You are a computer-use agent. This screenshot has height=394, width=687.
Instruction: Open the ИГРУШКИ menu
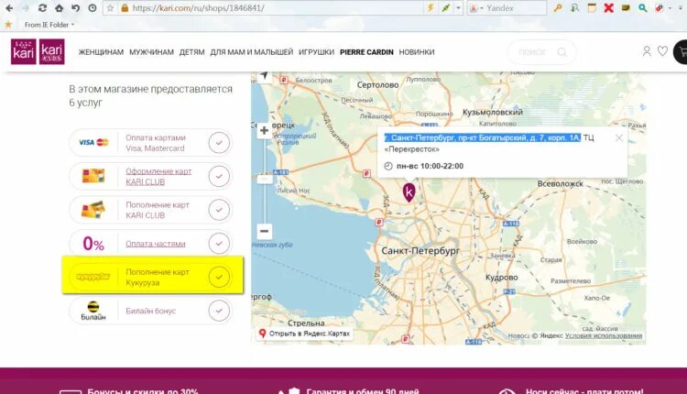(316, 52)
